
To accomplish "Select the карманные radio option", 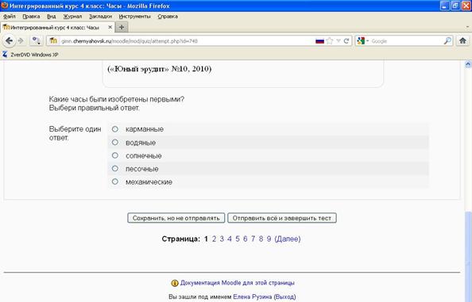I will click(115, 129).
